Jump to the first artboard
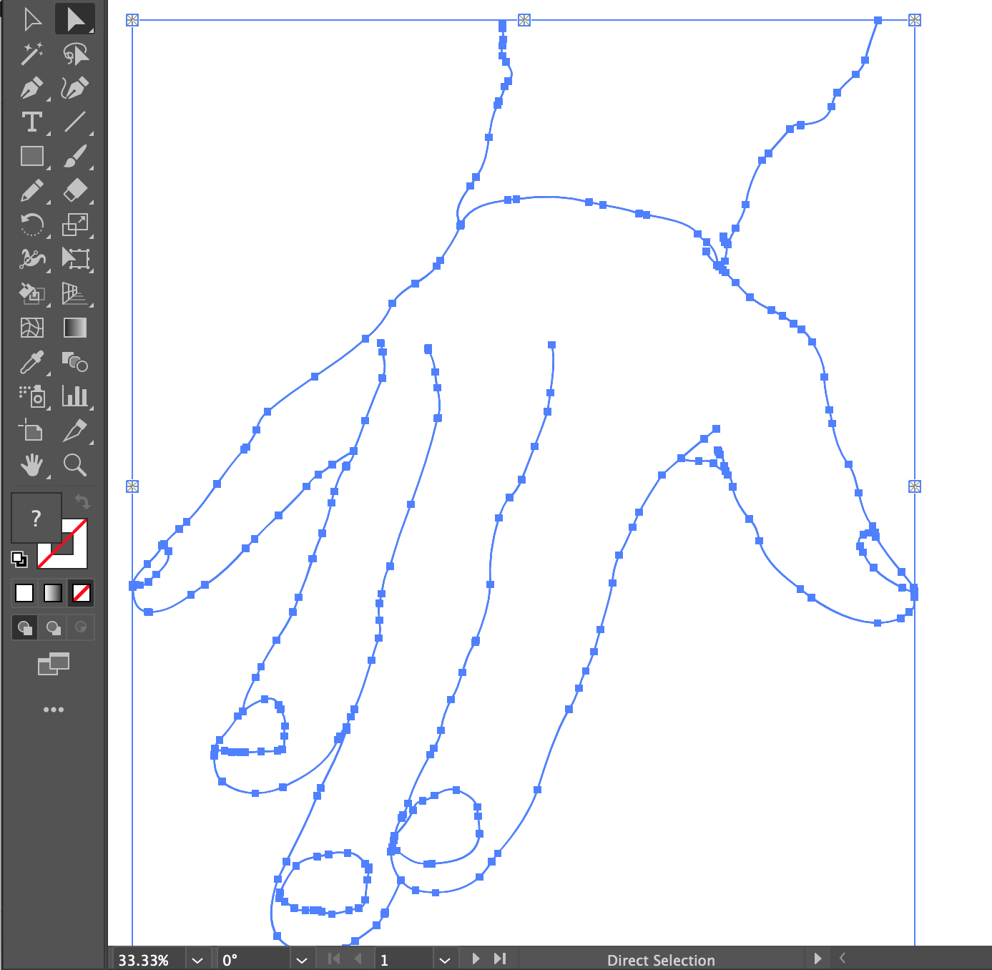 click(333, 959)
